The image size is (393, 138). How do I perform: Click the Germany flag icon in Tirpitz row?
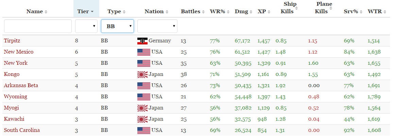tap(142, 41)
